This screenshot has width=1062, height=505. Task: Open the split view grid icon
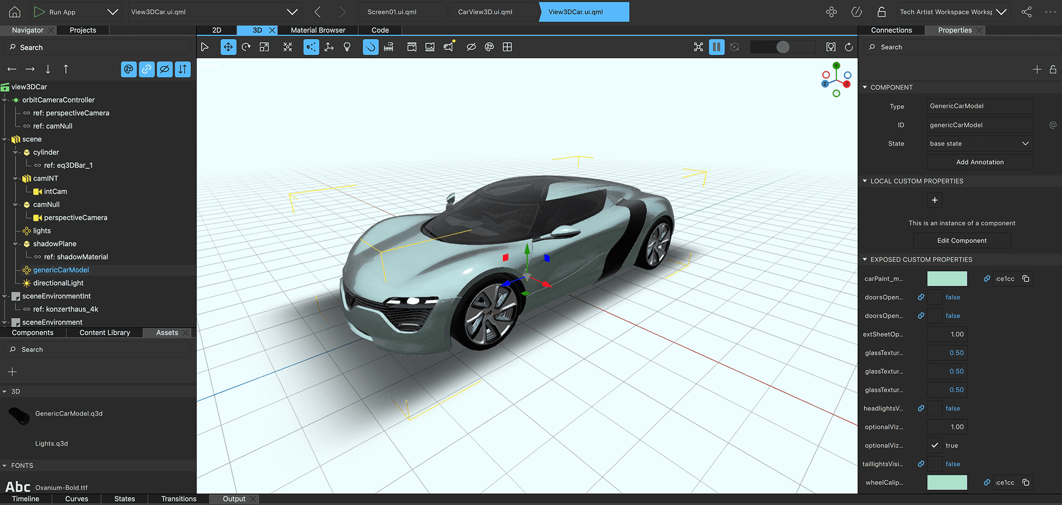coord(507,47)
